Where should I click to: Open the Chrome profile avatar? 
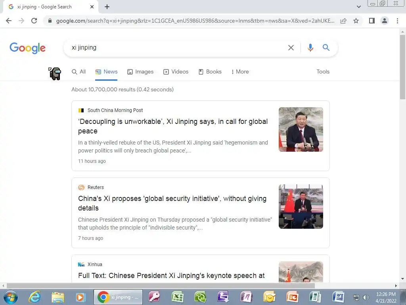385,21
